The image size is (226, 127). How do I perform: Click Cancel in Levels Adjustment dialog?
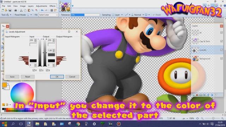click(x=72, y=77)
